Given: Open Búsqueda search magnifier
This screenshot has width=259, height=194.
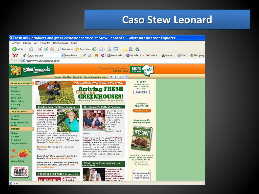Looking at the screenshot, I should (x=59, y=49).
